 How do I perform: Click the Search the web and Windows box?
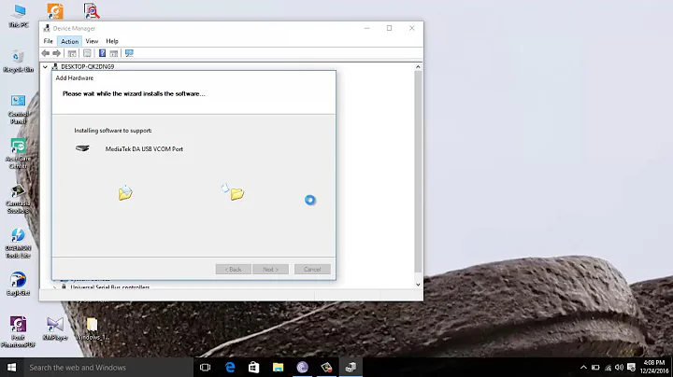pyautogui.click(x=108, y=367)
